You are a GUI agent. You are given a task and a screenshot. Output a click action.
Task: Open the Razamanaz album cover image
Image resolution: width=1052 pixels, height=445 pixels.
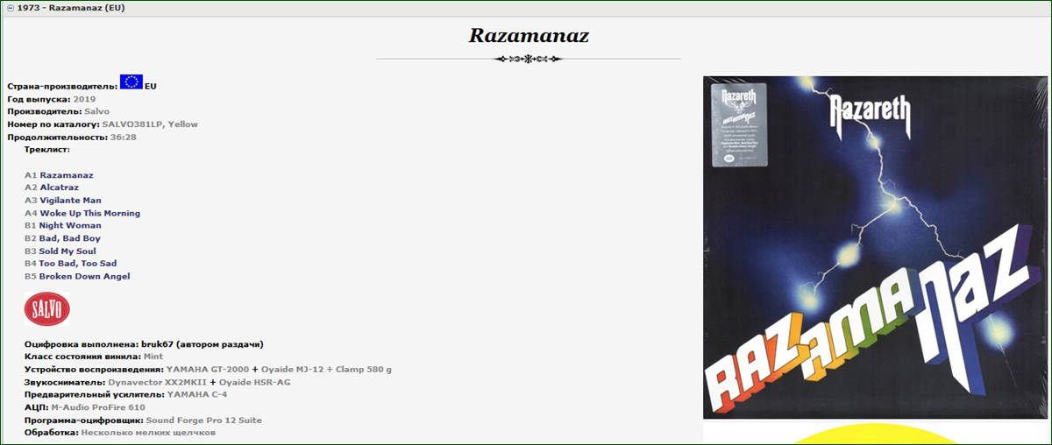tap(874, 247)
